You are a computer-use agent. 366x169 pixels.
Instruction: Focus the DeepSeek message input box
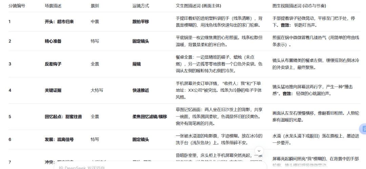(136, 167)
